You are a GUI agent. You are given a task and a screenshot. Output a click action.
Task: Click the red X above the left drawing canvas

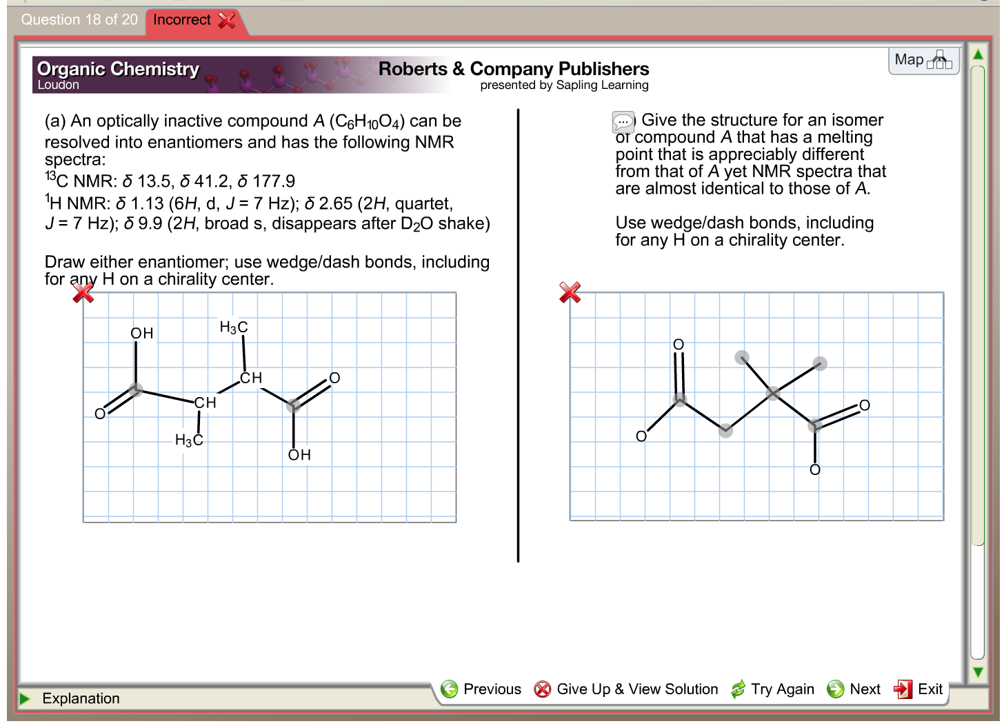click(82, 292)
